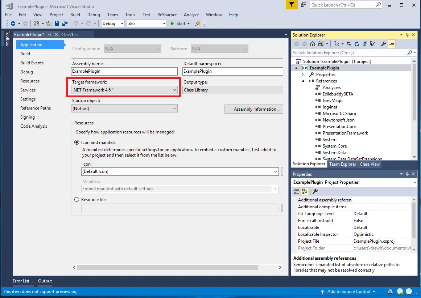The height and width of the screenshot is (298, 421).
Task: Close the ExamplePlugin document tab
Action: click(x=56, y=35)
